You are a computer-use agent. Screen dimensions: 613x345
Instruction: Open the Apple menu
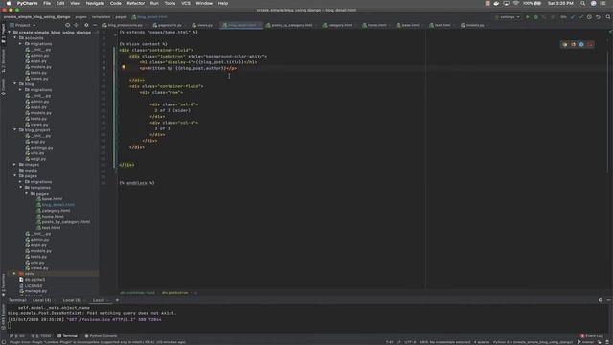9,3
